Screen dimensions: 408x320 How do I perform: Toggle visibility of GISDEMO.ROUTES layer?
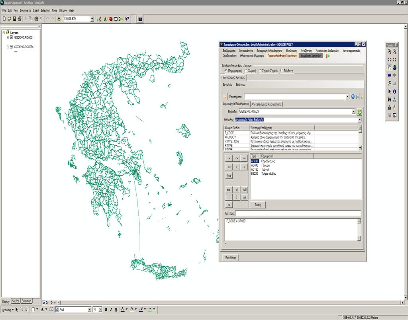[12, 47]
